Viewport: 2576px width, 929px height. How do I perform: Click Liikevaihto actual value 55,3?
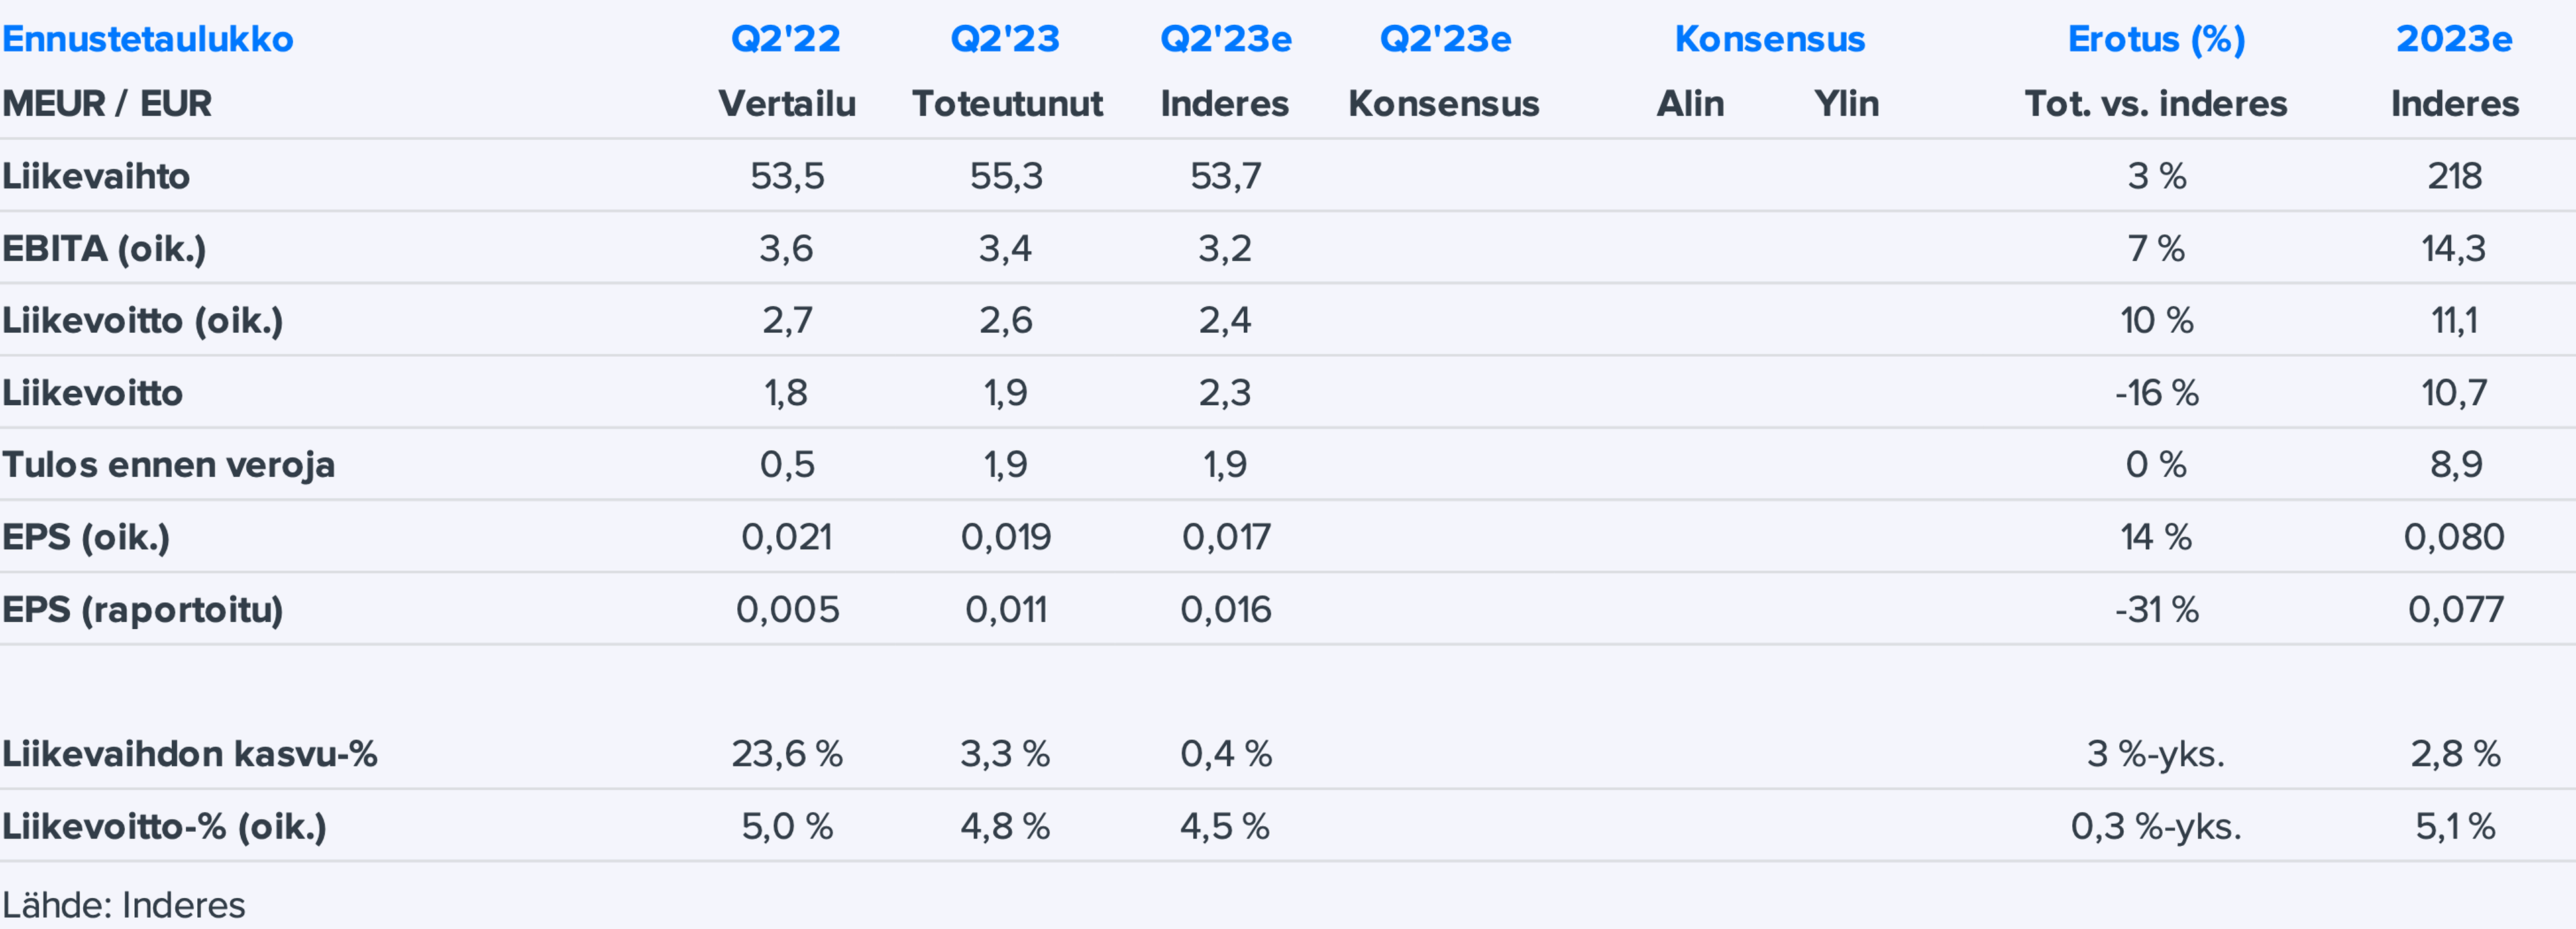pos(1006,176)
